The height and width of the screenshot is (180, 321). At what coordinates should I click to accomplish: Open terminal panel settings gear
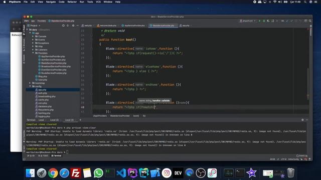coord(302,120)
